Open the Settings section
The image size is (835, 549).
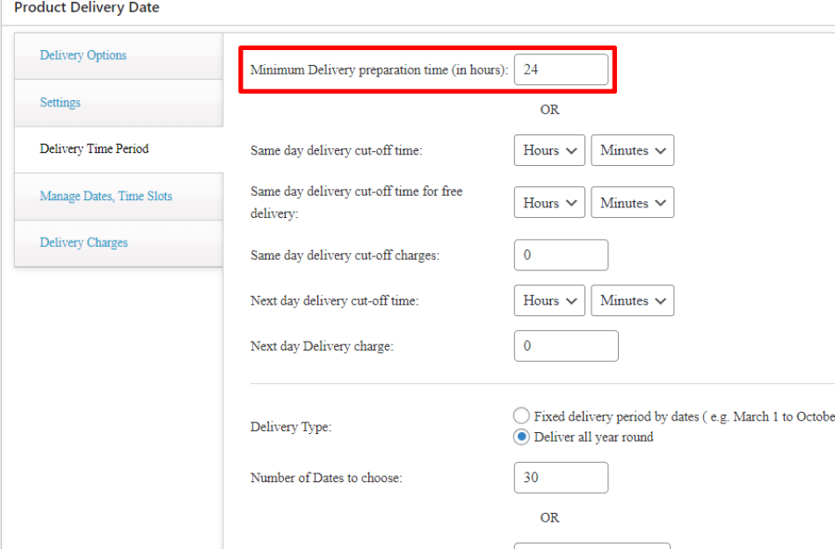pos(60,102)
